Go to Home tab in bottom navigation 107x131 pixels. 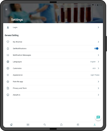pos(11,125)
